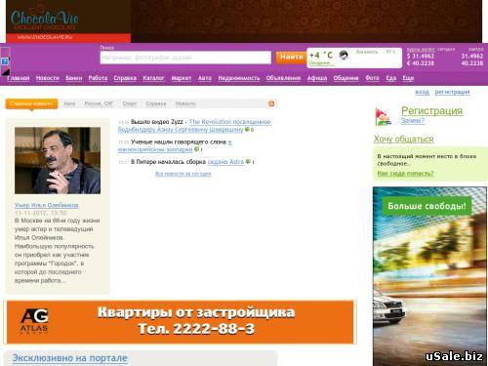488x366 pixels.
Task: Click comment icon after Astra sedan news
Action: [x=248, y=161]
